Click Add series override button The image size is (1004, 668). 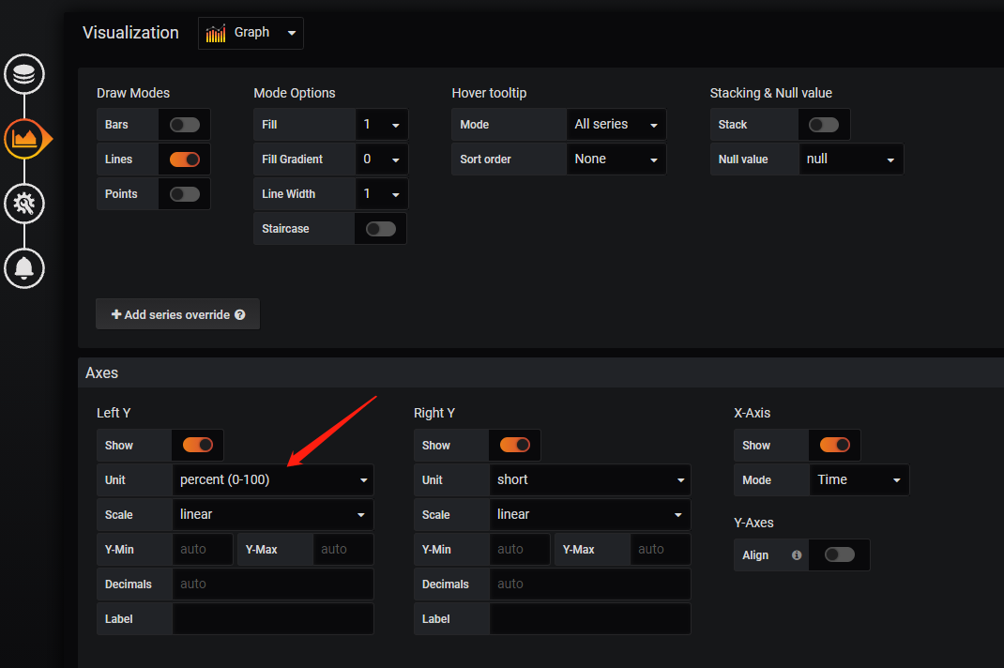[x=177, y=314]
